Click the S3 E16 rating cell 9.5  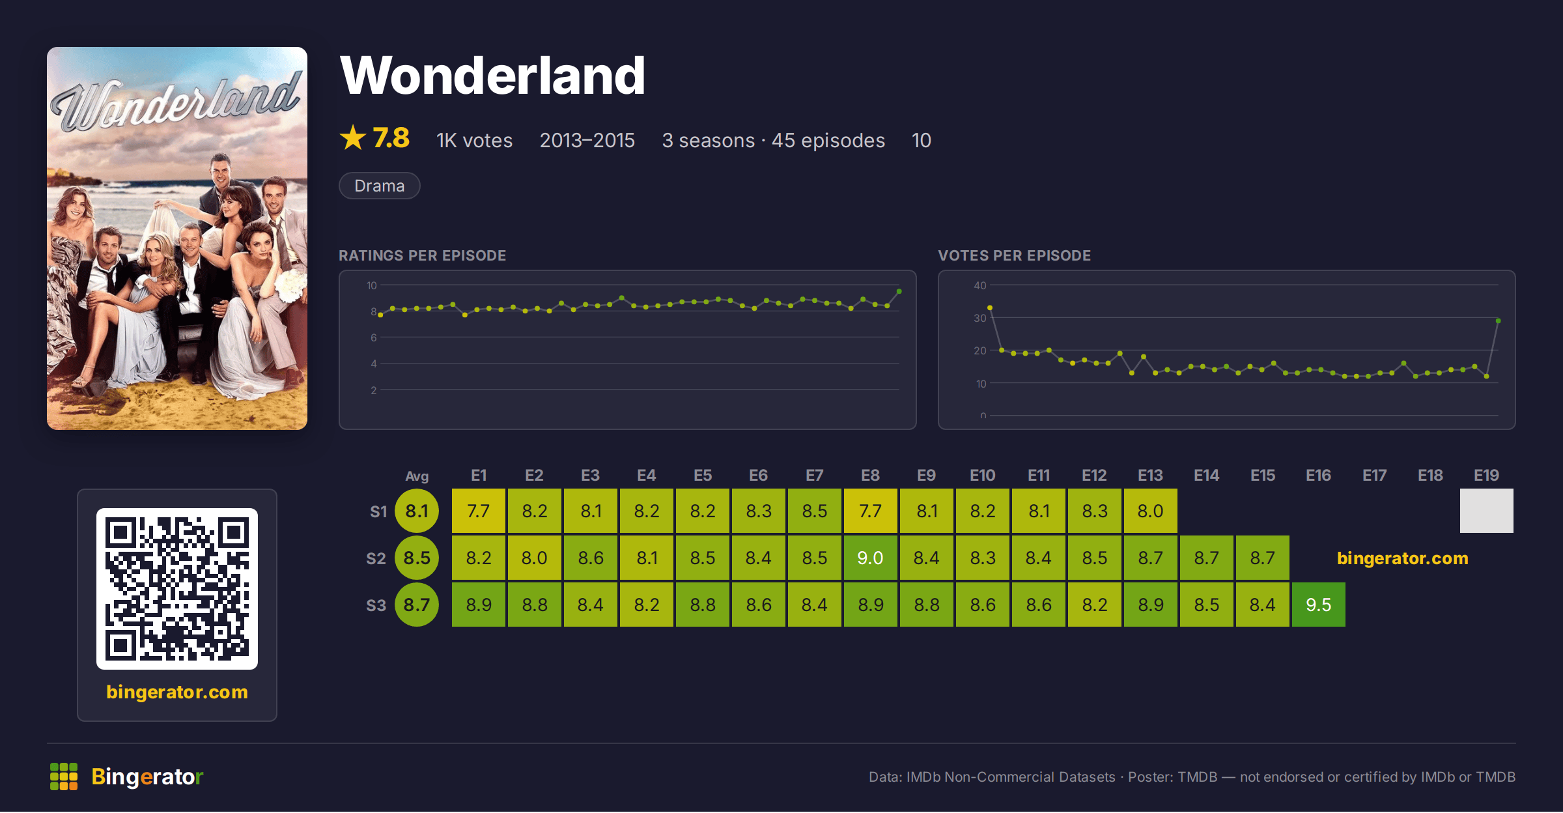click(1319, 605)
